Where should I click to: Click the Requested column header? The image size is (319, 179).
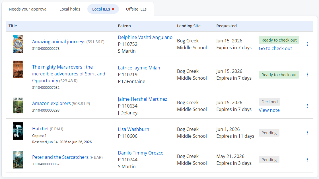click(x=227, y=26)
